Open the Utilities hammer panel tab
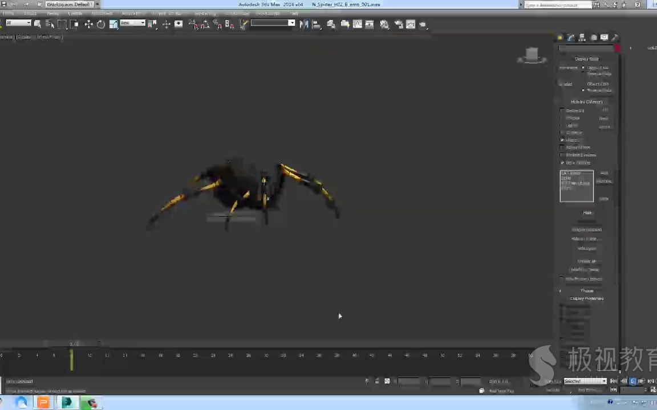 click(x=615, y=38)
